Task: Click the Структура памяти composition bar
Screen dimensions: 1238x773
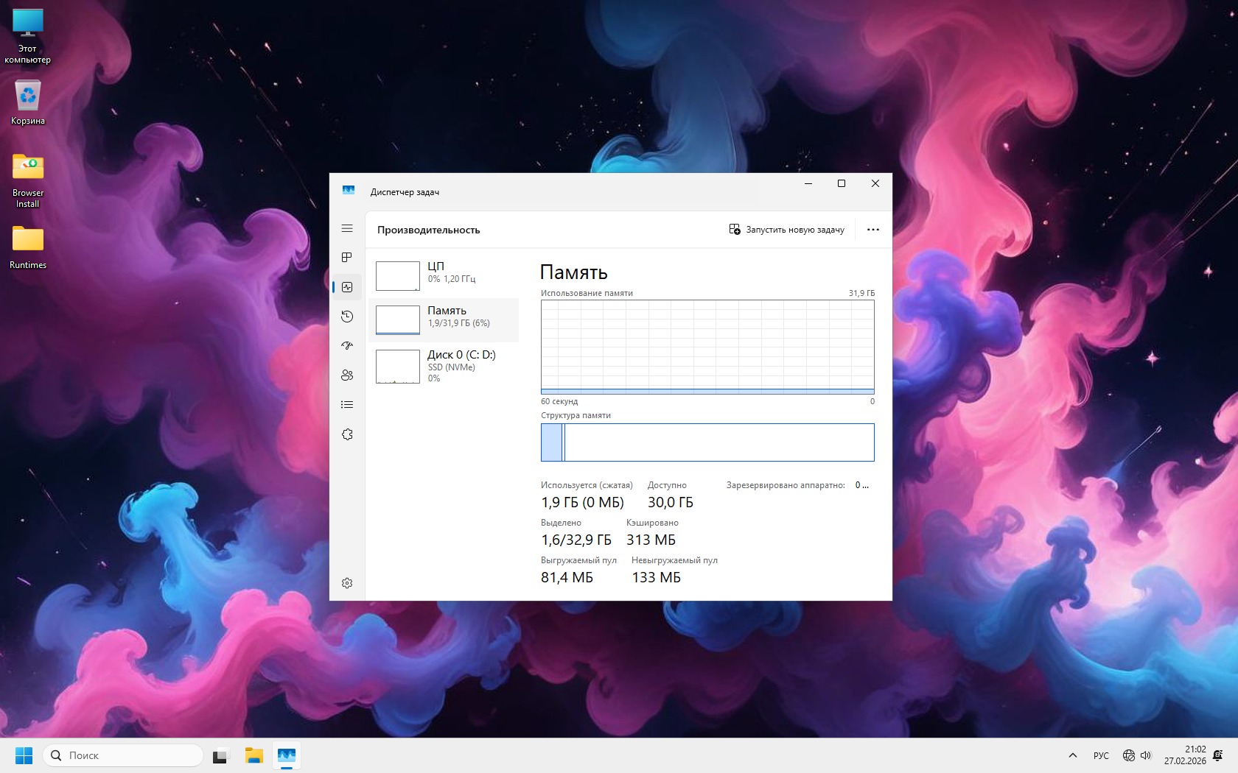Action: tap(707, 442)
